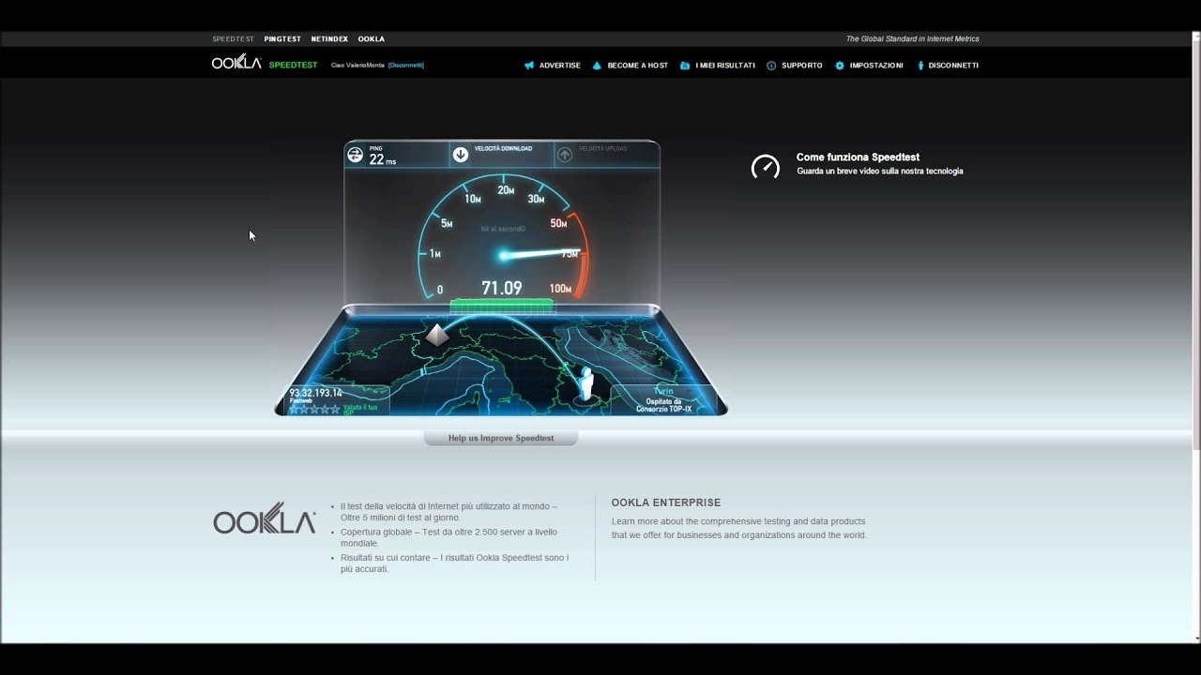Click the 22 ms ping value
The height and width of the screenshot is (675, 1201).
point(382,159)
